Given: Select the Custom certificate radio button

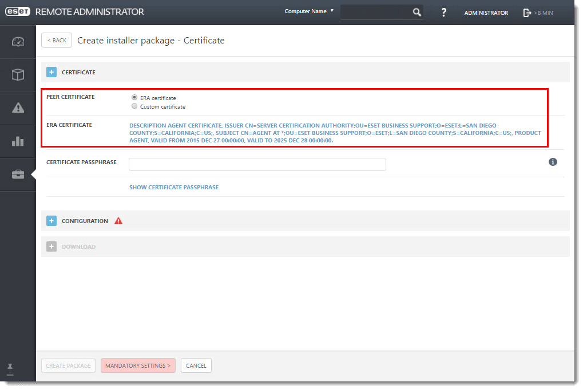Looking at the screenshot, I should coord(134,106).
